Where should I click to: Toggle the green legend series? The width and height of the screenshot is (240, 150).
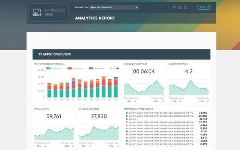[54, 68]
